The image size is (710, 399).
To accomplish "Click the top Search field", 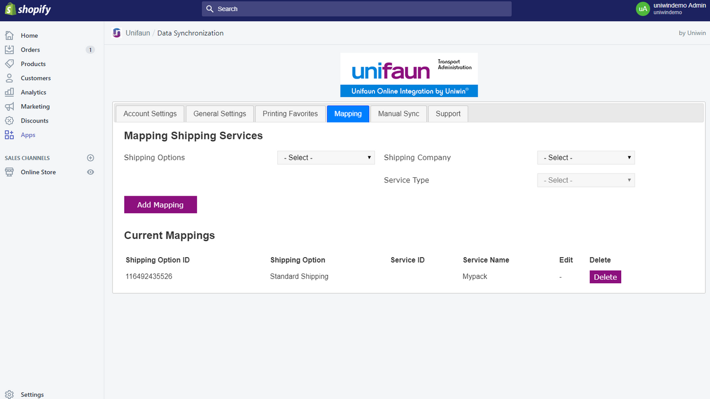I will [357, 9].
